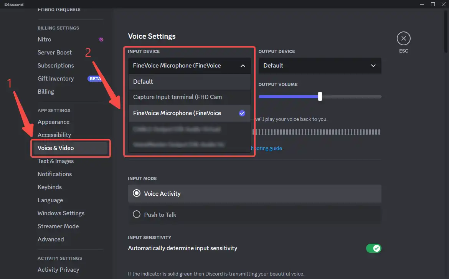Open Billing settings

(x=46, y=92)
